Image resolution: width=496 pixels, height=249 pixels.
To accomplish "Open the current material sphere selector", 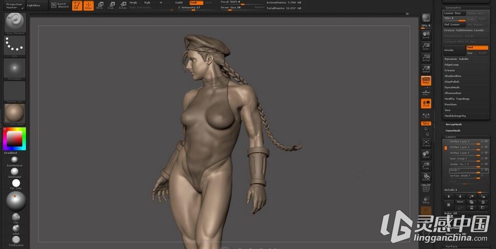I will pos(15,114).
